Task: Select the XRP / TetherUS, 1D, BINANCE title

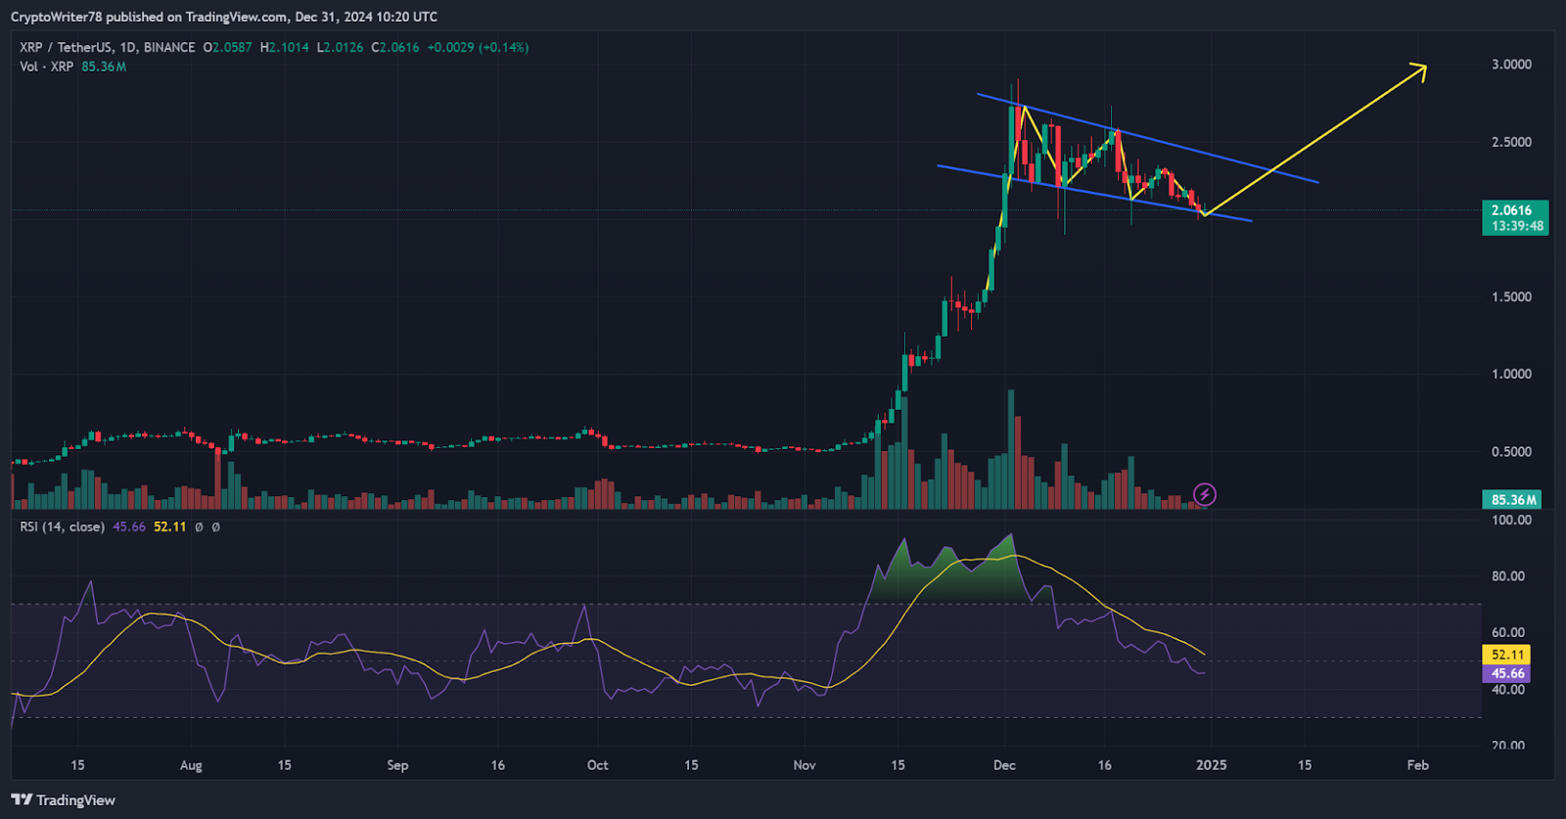Action: [108, 47]
